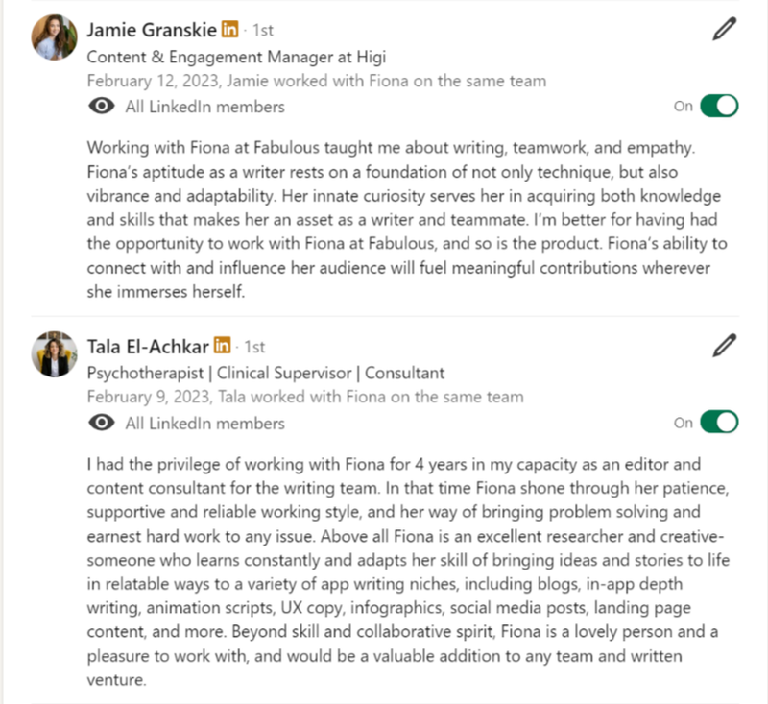Click the "Psychotherapist | Clinical Supervisor | Consultant" headline
Screen dimensions: 768x704
(x=265, y=373)
